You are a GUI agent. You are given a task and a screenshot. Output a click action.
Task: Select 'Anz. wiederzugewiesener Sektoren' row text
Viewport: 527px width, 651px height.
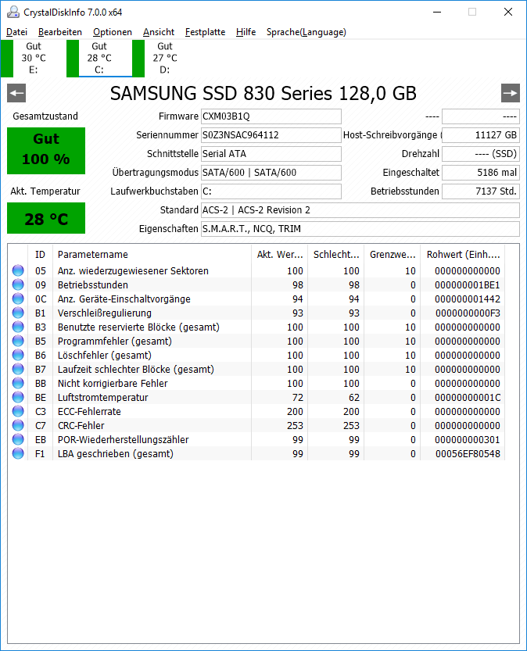(133, 271)
